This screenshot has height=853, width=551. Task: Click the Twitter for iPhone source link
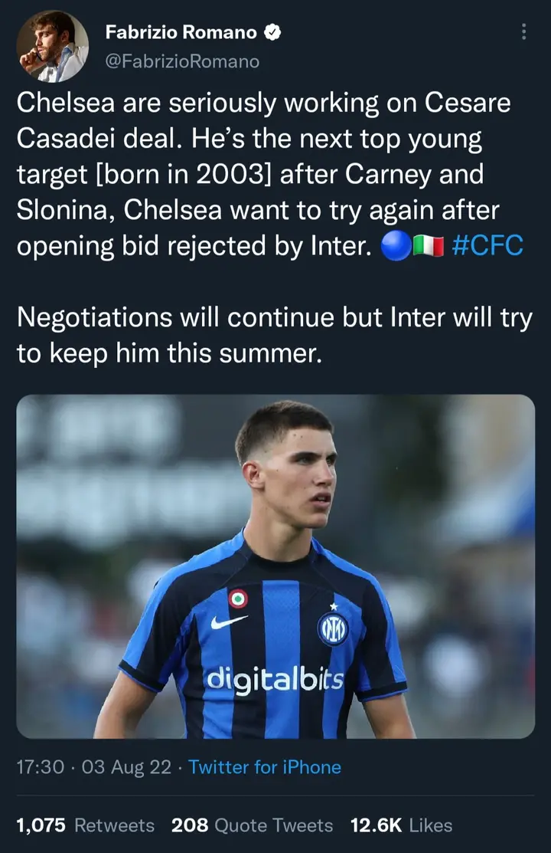point(265,767)
